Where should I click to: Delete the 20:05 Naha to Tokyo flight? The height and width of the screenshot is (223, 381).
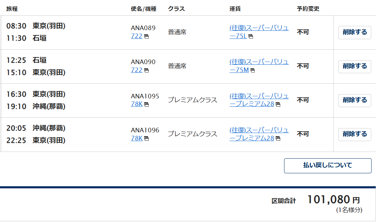pyautogui.click(x=354, y=134)
